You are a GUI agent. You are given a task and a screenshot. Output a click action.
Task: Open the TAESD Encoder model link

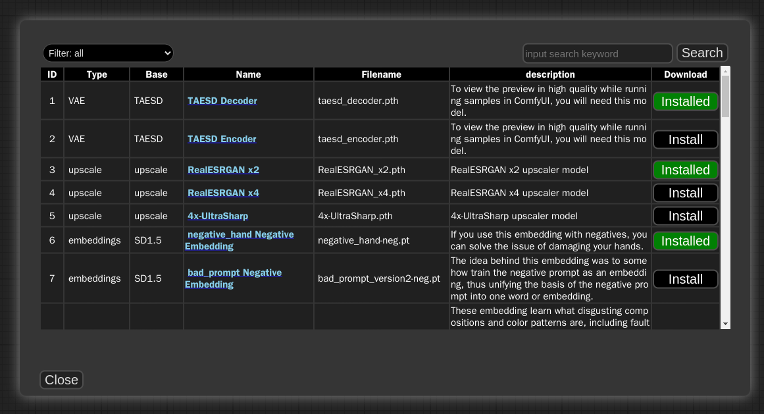[221, 139]
